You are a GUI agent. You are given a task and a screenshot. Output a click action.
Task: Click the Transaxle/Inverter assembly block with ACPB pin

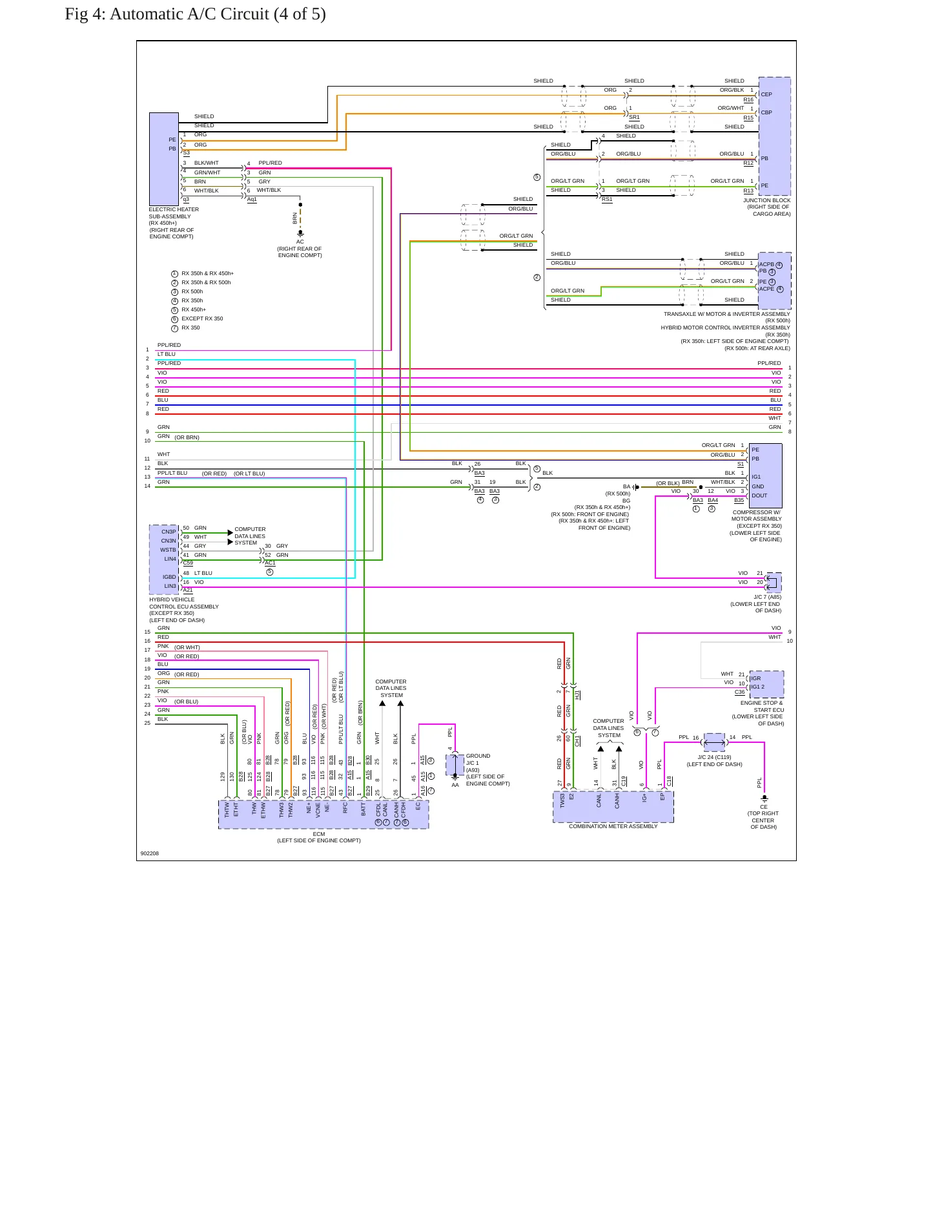point(775,281)
